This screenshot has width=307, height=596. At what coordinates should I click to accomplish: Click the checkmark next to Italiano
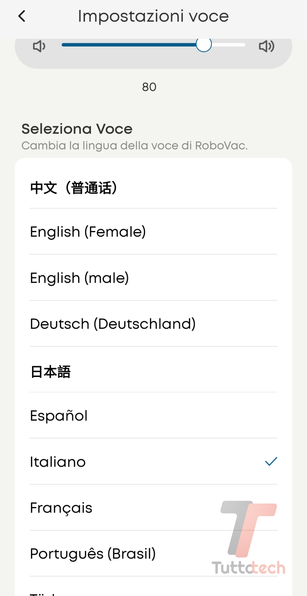271,462
